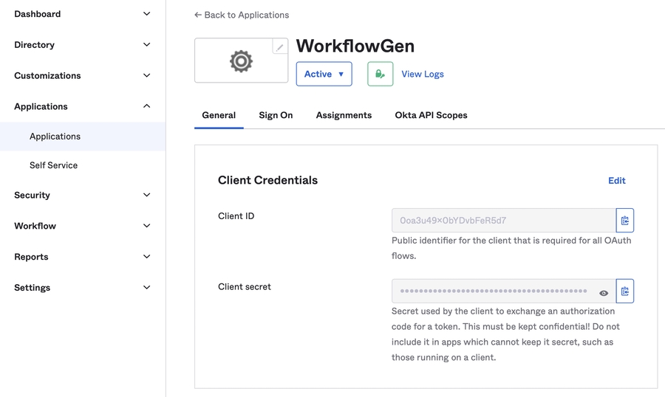Click the Client ID text field
This screenshot has width=665, height=397.
tap(503, 221)
